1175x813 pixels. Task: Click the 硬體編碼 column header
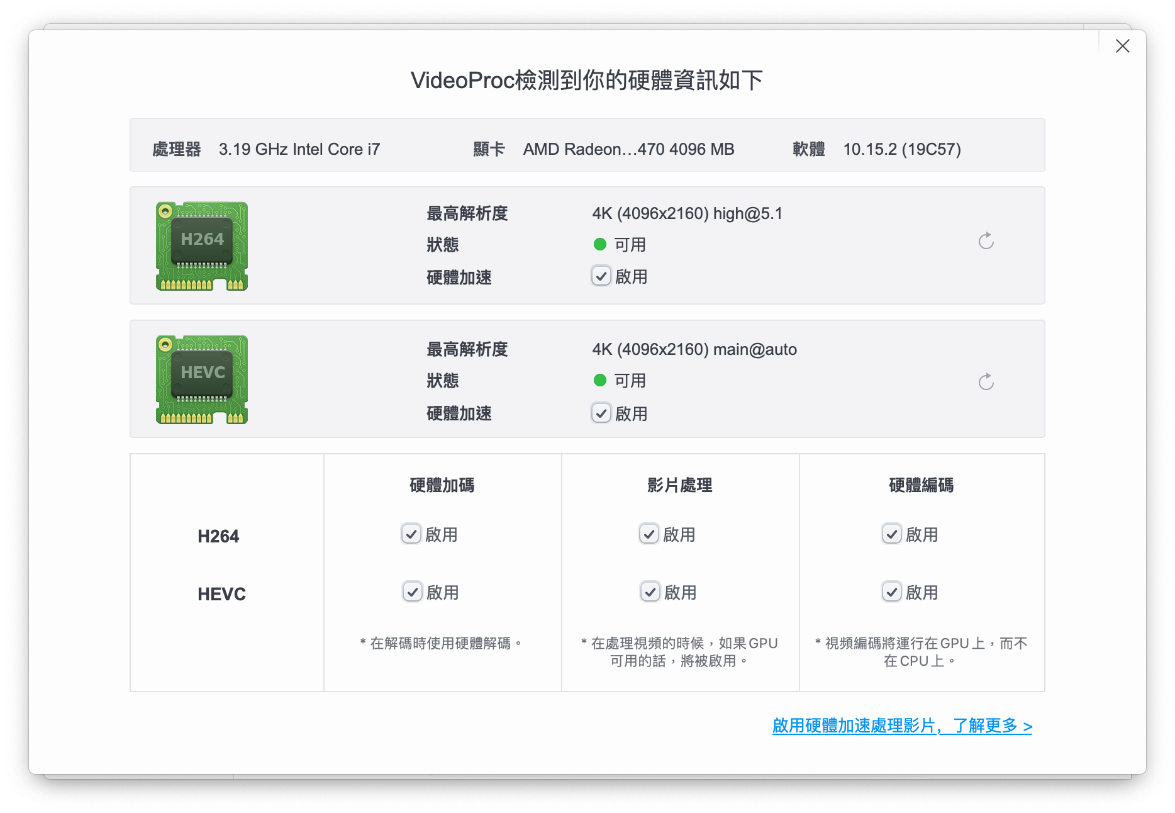point(922,485)
